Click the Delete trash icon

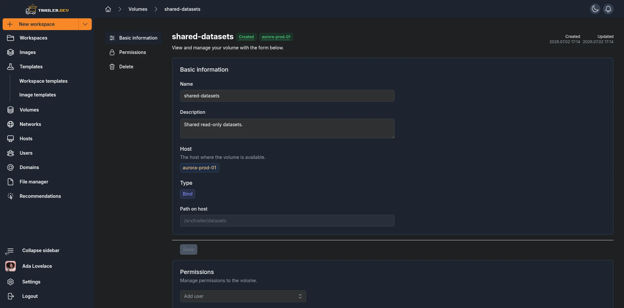point(112,67)
